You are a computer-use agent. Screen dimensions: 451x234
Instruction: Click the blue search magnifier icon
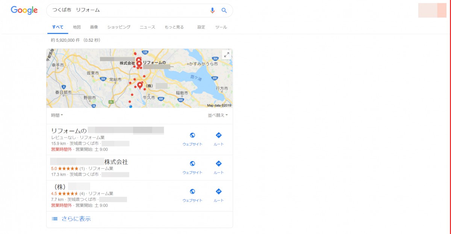coord(224,11)
